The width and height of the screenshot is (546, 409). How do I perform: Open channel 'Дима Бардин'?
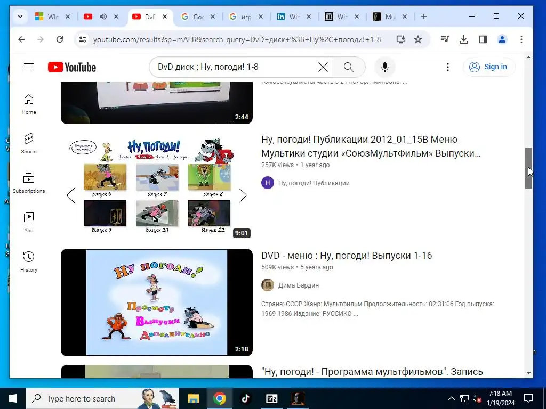[x=299, y=285]
